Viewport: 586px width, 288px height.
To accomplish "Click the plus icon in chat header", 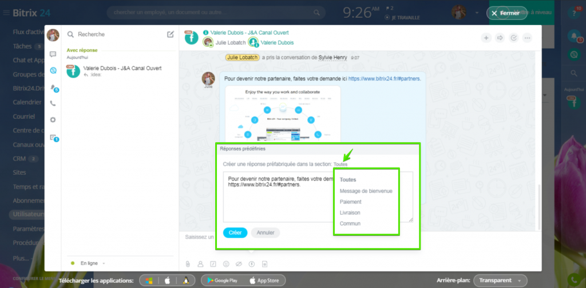I will 486,38.
